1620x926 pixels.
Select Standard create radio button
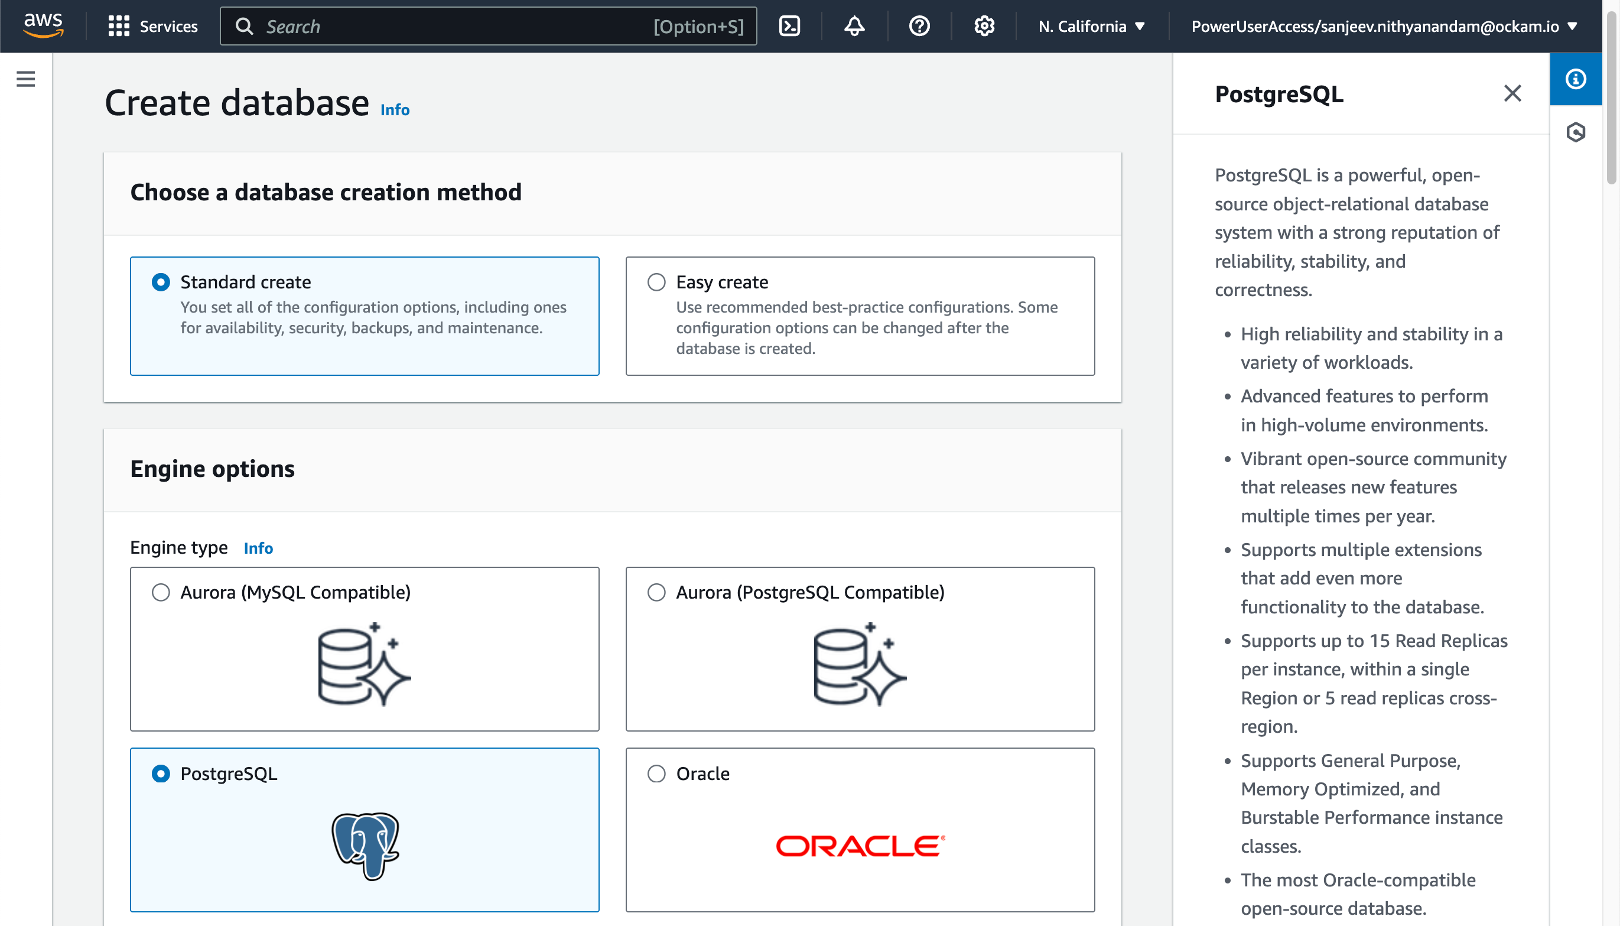point(161,282)
